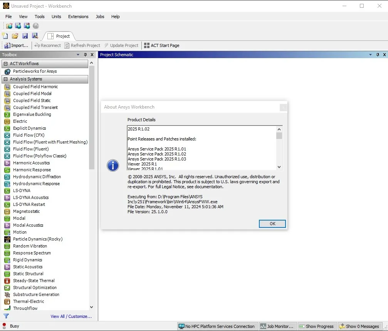The height and width of the screenshot is (331, 388).
Task: Close the About Ansys Workbench dialog
Action: coord(283,107)
